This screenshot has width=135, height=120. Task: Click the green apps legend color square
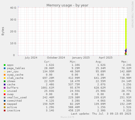tap(5, 65)
